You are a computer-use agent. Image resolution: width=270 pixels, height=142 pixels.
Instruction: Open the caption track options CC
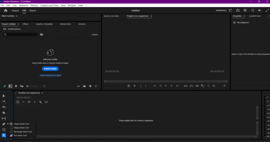pyautogui.click(x=46, y=102)
